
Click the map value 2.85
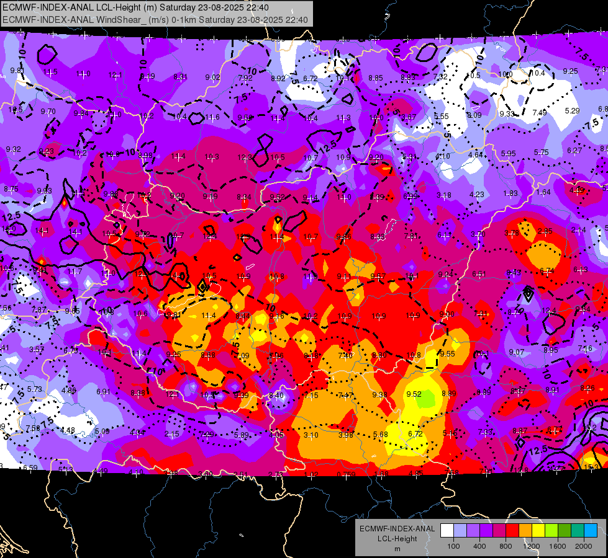(545, 231)
